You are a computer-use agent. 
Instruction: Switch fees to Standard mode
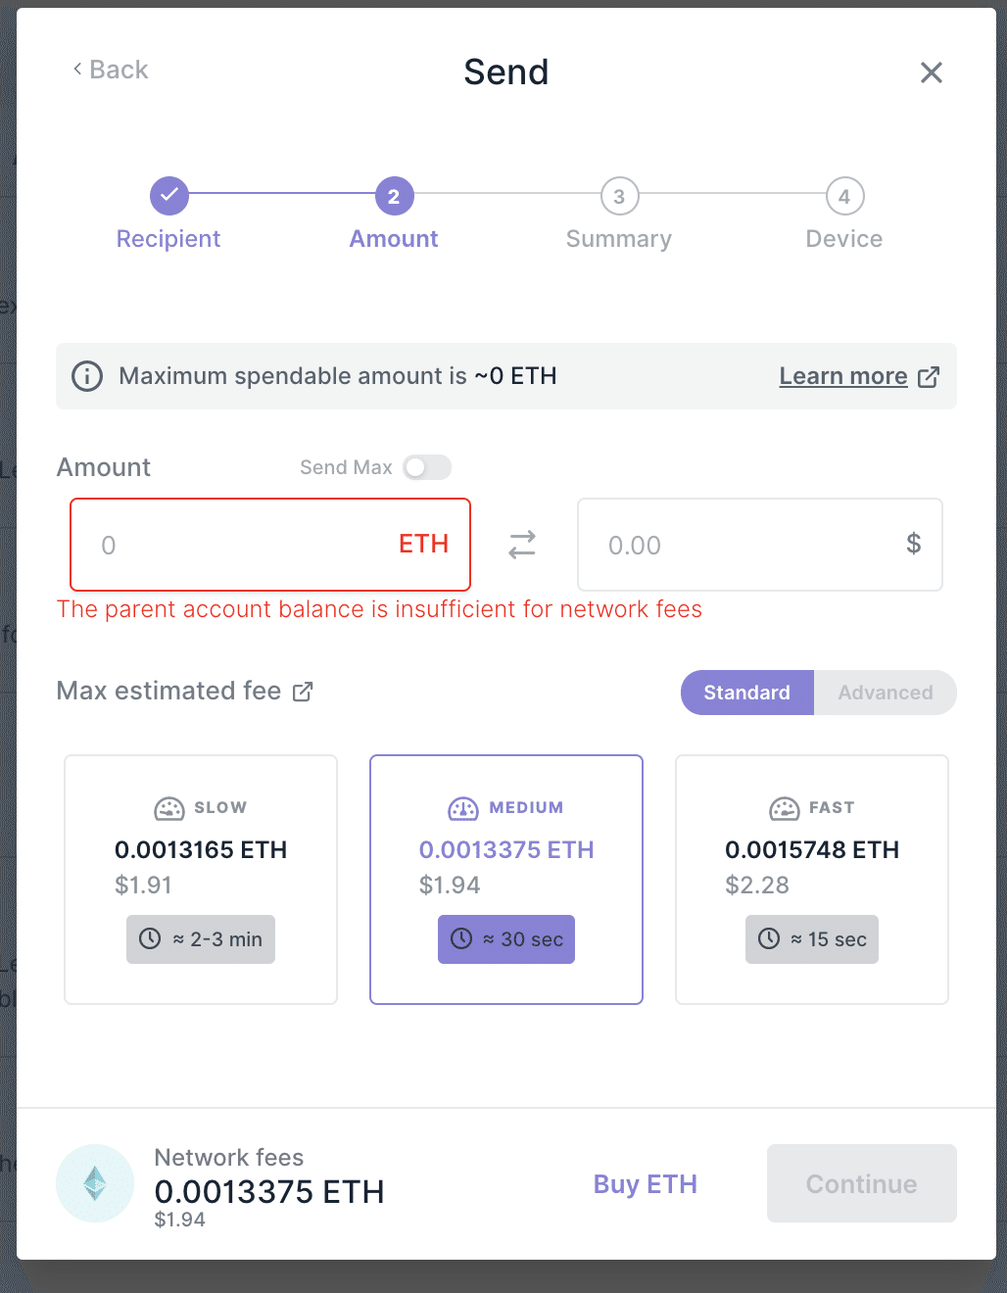click(746, 693)
